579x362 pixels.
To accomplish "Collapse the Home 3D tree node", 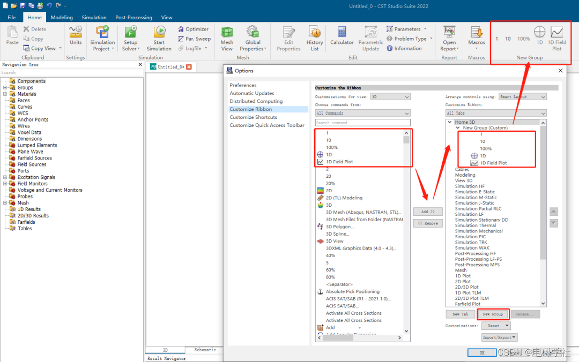I will point(450,122).
